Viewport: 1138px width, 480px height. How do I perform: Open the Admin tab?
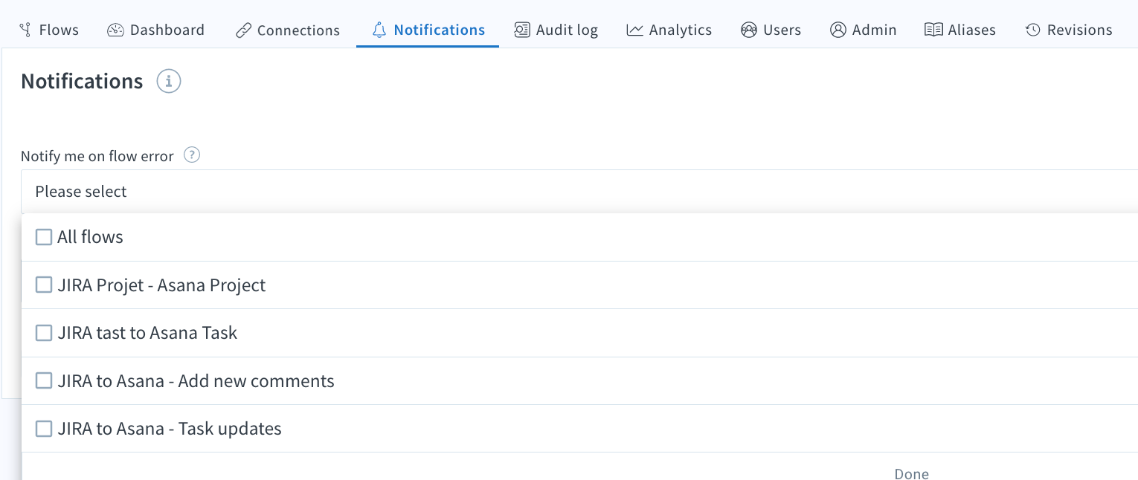(x=864, y=30)
